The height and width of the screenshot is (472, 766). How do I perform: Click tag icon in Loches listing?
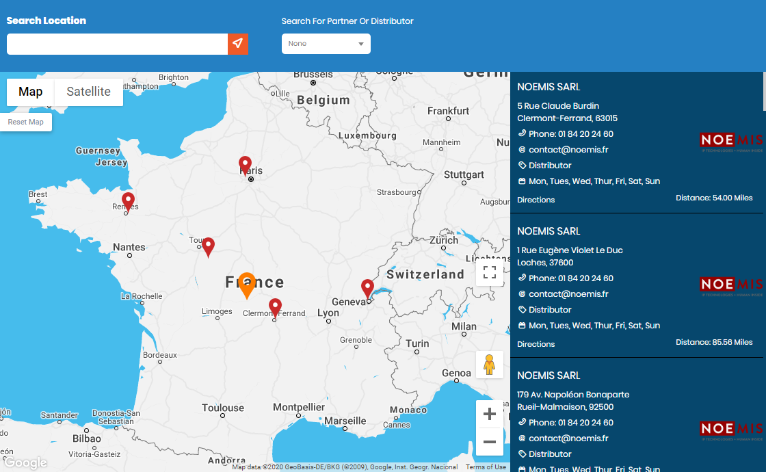point(522,309)
